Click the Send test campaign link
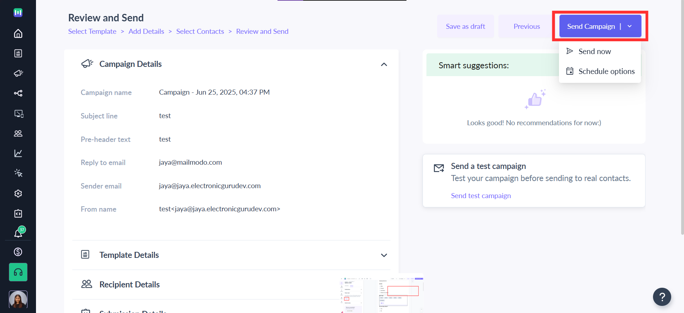 pos(481,196)
